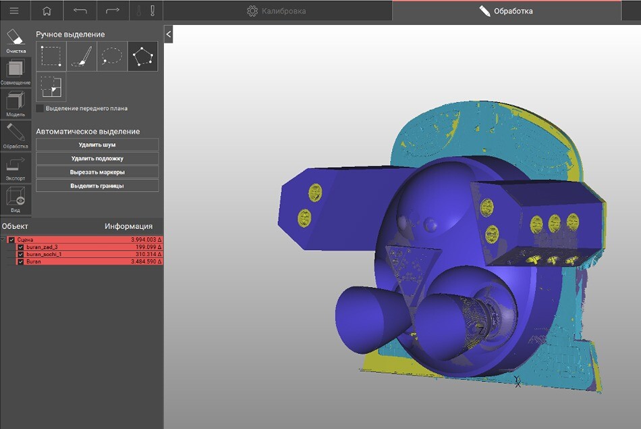This screenshot has height=429, width=641.
Task: Go to home screen icon
Action: 47,11
